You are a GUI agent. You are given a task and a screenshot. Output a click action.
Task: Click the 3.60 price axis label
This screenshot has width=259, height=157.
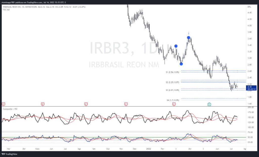coord(250,39)
